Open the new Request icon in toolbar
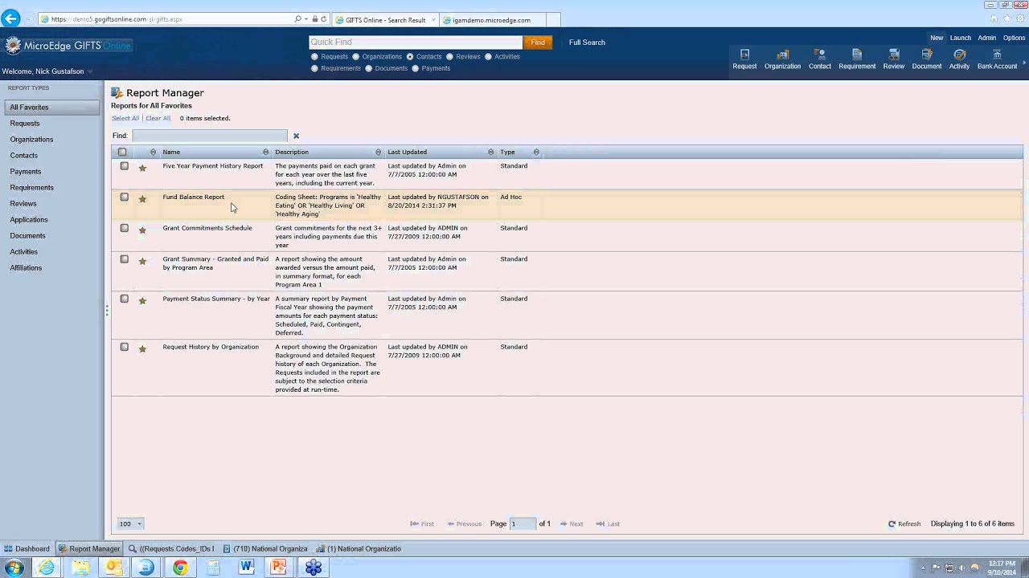The height and width of the screenshot is (578, 1029). point(744,59)
